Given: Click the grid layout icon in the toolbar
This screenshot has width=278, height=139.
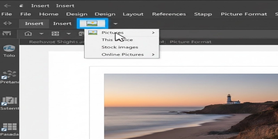Looking at the screenshot, I should [55, 34].
